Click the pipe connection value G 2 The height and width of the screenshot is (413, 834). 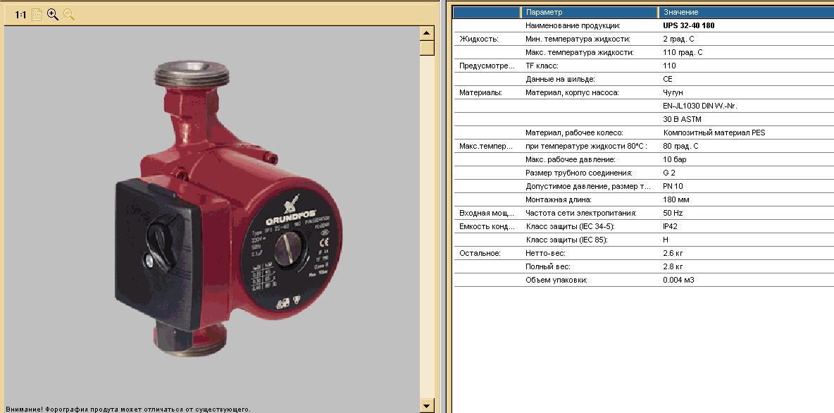[x=668, y=173]
